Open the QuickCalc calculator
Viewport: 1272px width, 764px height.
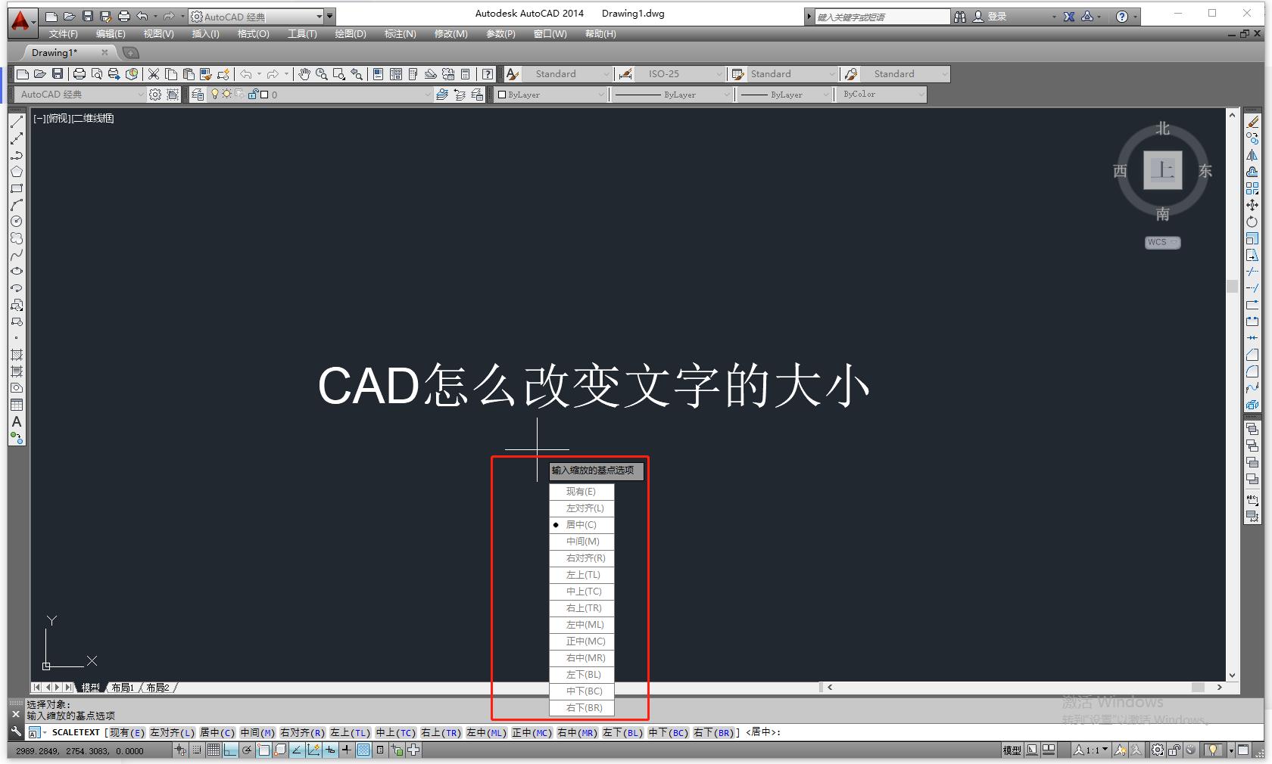464,73
